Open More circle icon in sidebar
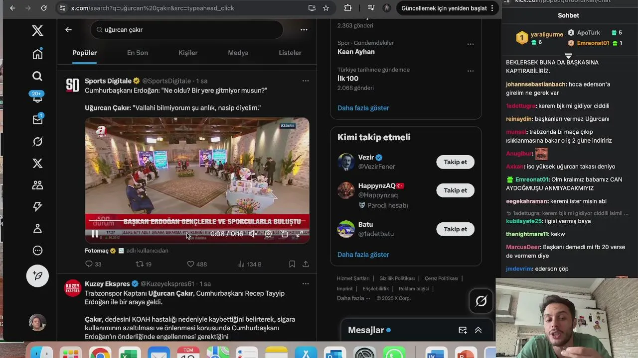 click(37, 251)
